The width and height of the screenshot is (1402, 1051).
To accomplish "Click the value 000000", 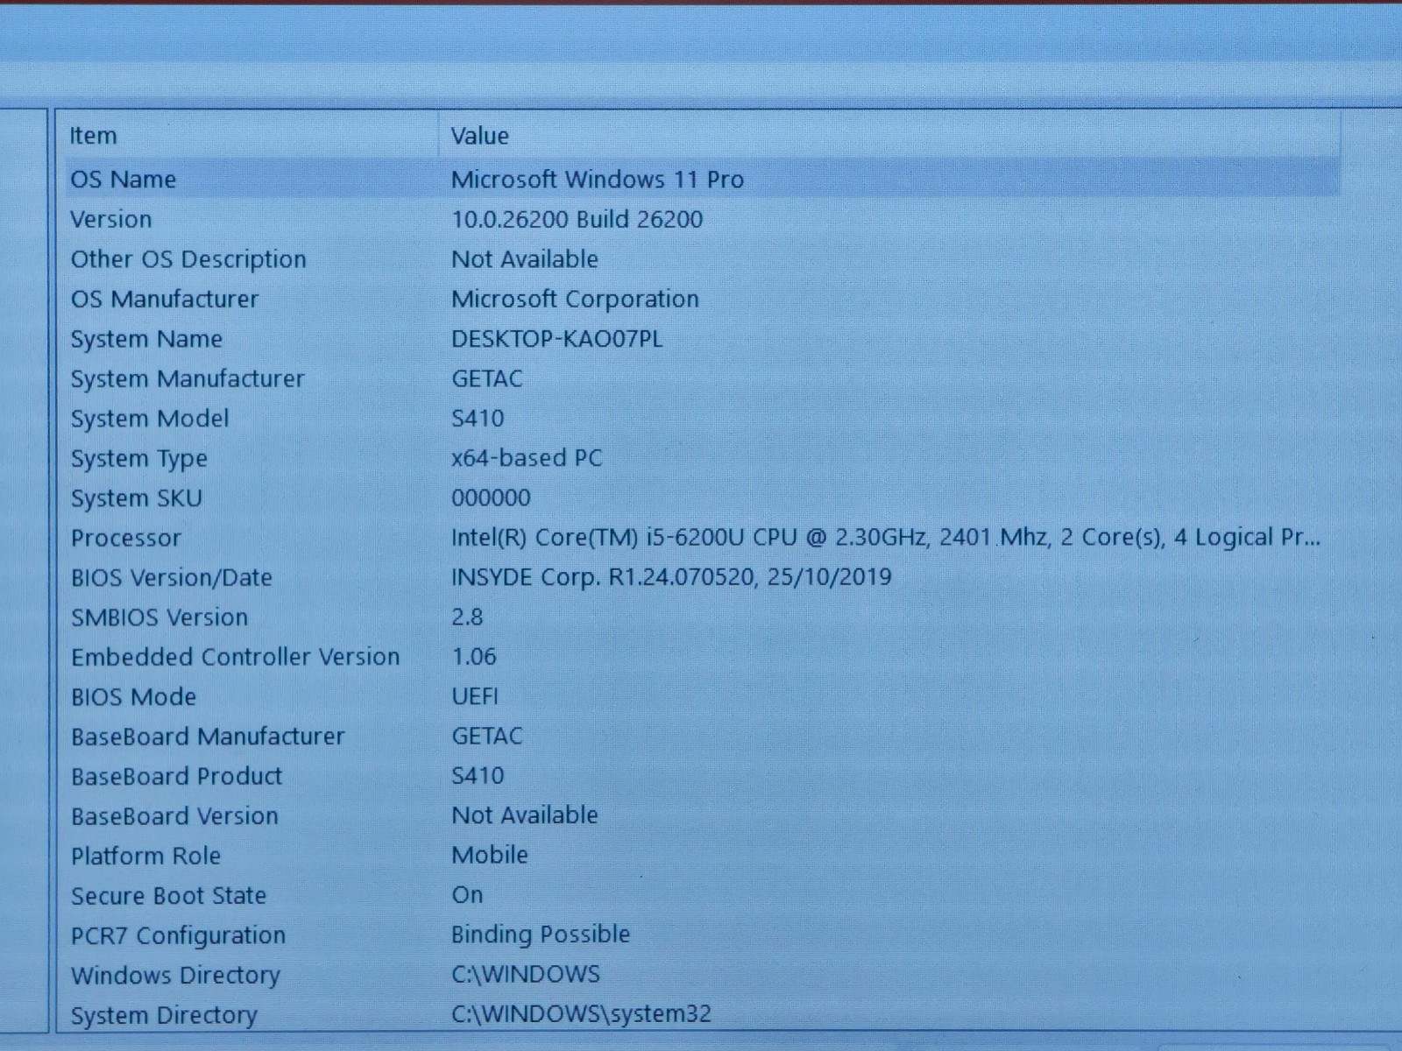I will (491, 498).
